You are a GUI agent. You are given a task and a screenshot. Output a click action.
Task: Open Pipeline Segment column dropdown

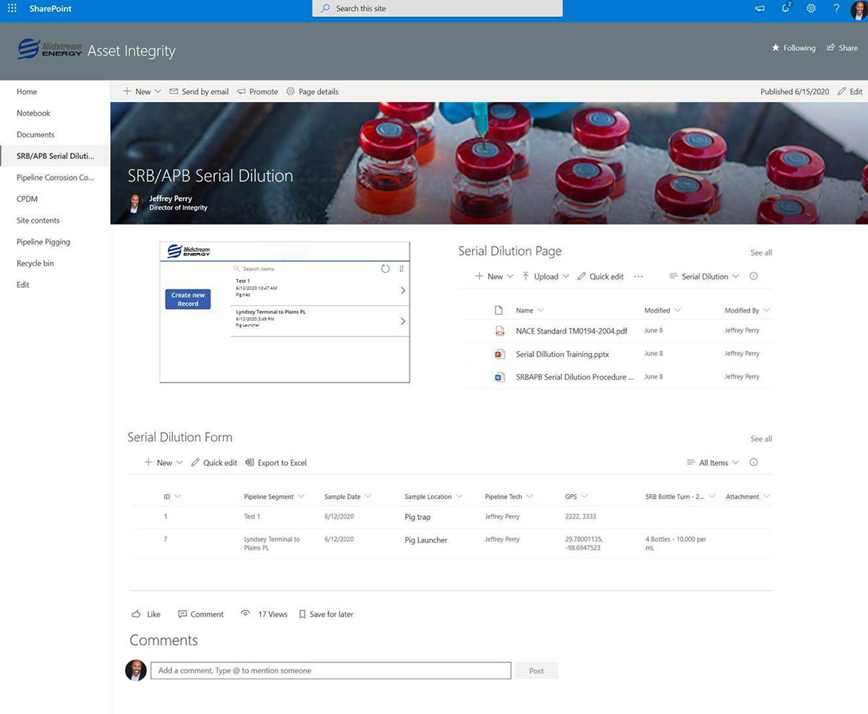[x=274, y=496]
